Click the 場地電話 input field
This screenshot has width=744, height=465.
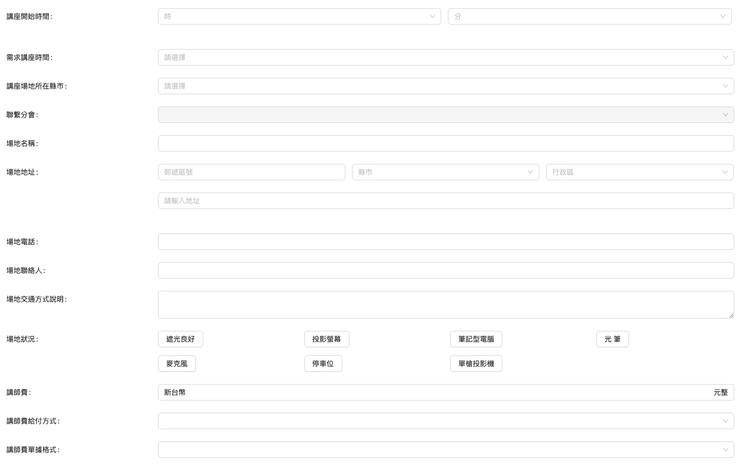point(445,242)
